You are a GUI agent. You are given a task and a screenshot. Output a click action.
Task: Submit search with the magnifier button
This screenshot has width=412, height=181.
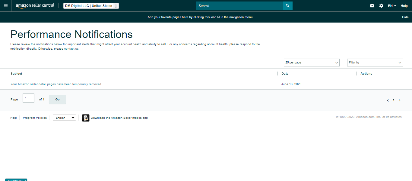tap(288, 6)
